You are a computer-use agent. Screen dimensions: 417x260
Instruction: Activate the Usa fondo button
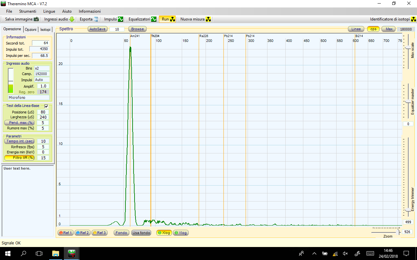141,233
